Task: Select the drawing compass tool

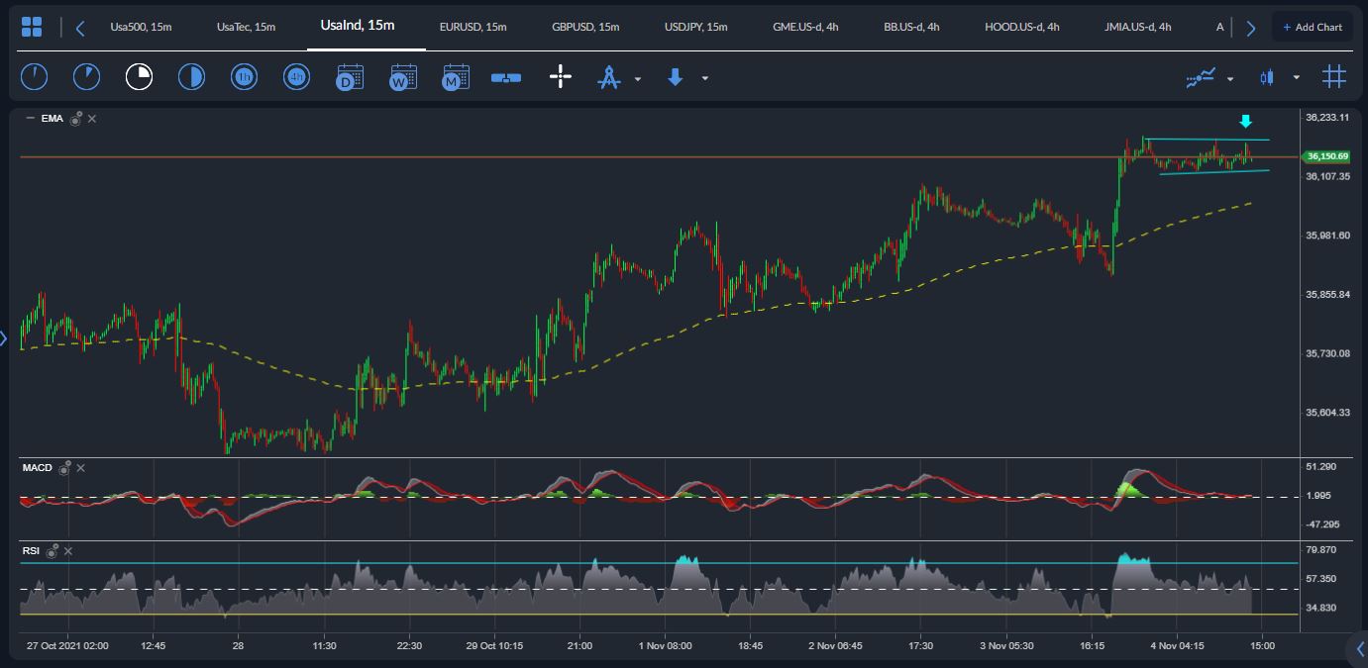Action: click(x=608, y=77)
